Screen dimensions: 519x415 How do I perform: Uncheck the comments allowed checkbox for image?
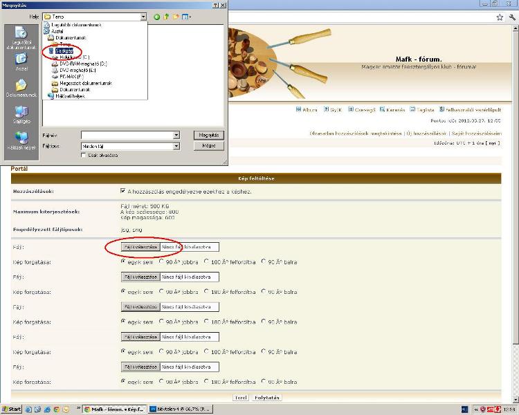click(x=123, y=191)
